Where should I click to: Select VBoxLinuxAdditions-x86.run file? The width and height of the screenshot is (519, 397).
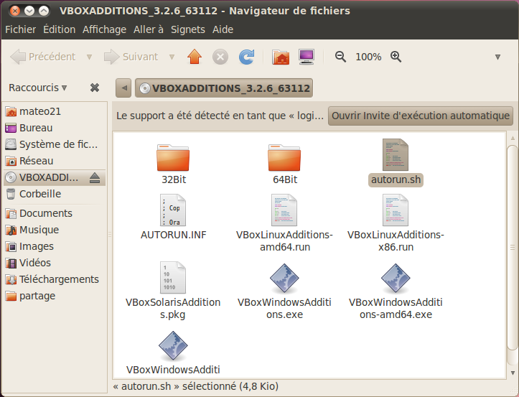(x=396, y=223)
